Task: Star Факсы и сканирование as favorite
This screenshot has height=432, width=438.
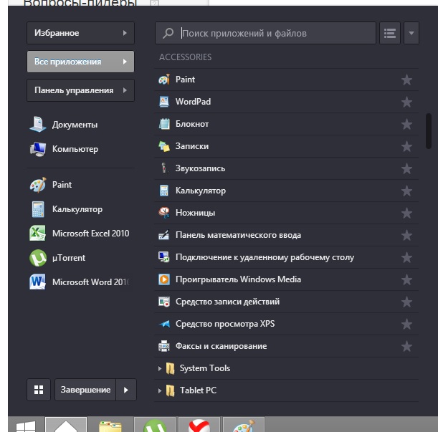Action: [406, 347]
